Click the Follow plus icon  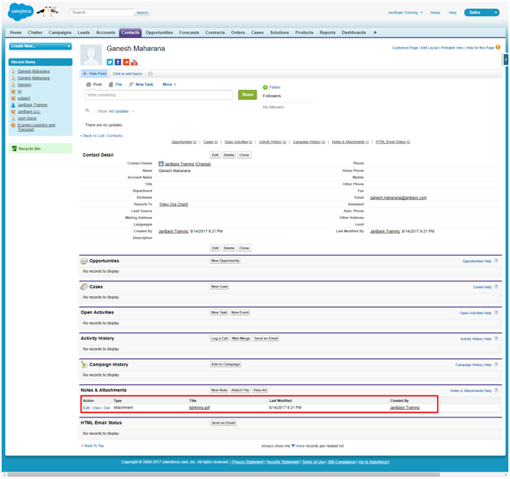[265, 87]
